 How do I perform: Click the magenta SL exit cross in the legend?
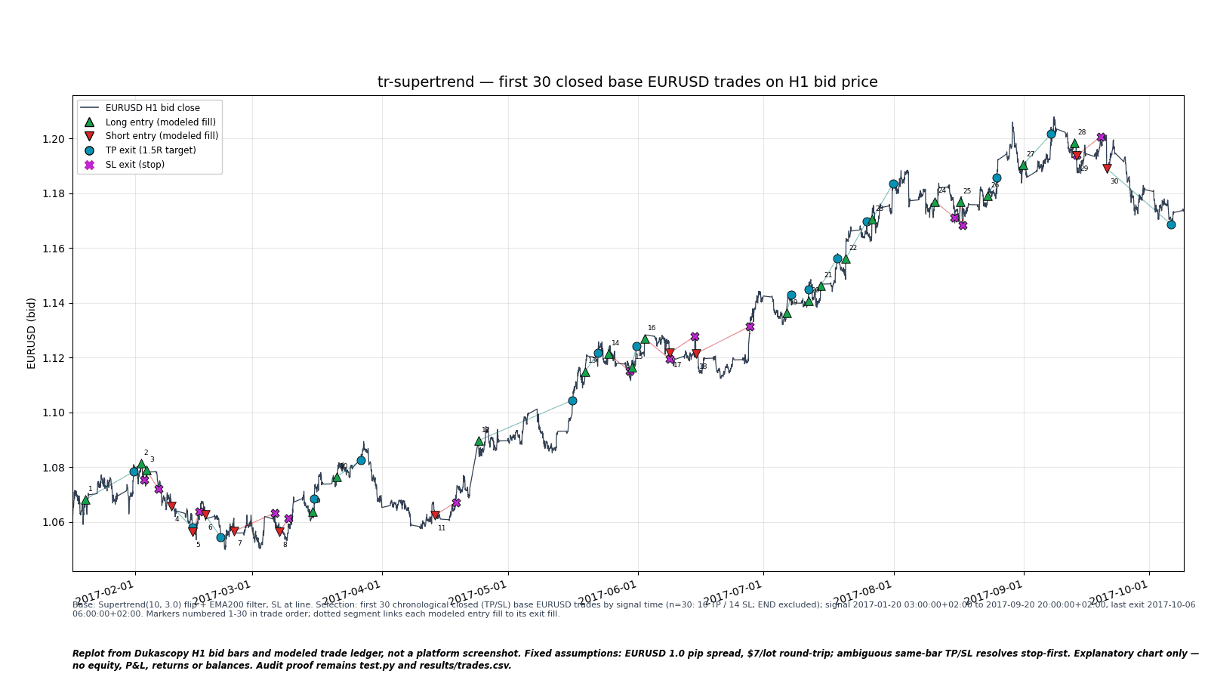click(x=89, y=165)
